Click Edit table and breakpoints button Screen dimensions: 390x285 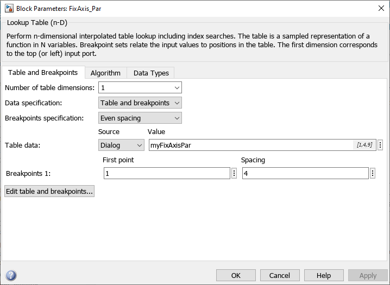[x=49, y=191]
